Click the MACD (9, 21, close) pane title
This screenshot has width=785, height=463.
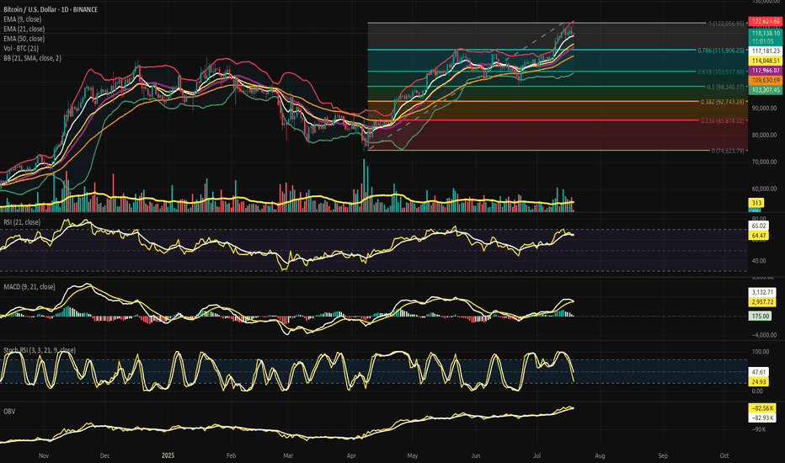point(29,287)
